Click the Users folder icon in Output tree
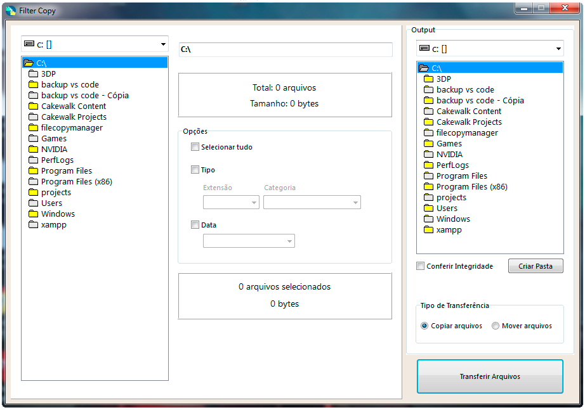This screenshot has height=410, width=585. point(429,208)
